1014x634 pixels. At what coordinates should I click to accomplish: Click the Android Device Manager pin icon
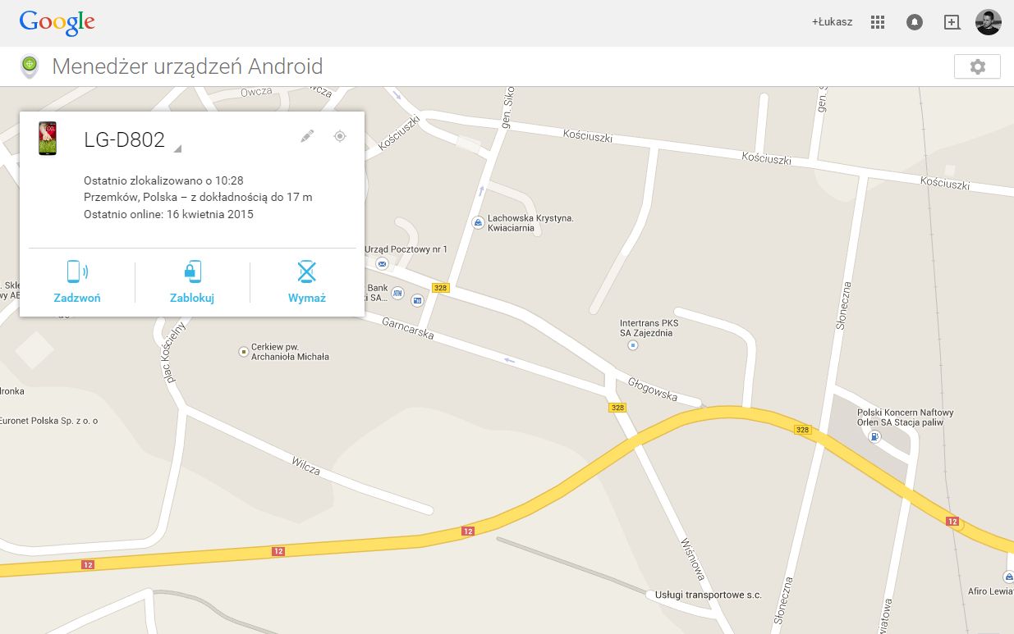click(x=30, y=66)
